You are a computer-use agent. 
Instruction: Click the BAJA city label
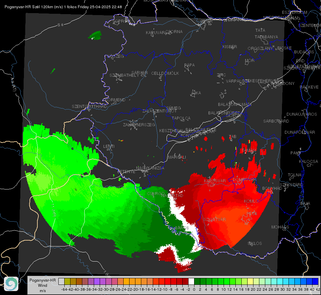[305, 204]
